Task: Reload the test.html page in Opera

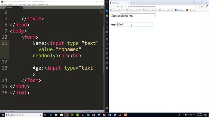Action: [x=118, y=6]
